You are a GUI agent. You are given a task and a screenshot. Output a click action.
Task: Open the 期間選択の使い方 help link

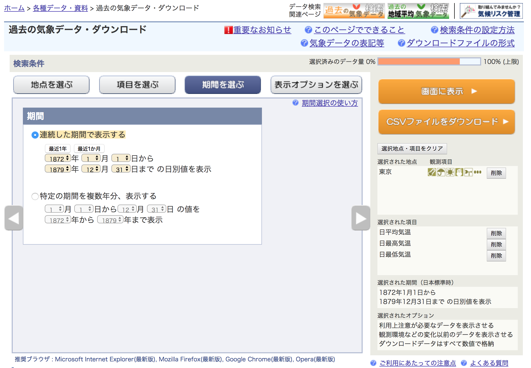pyautogui.click(x=330, y=103)
